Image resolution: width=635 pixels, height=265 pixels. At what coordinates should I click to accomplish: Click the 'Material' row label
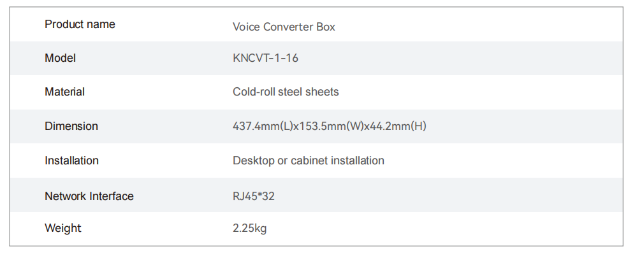click(x=64, y=92)
